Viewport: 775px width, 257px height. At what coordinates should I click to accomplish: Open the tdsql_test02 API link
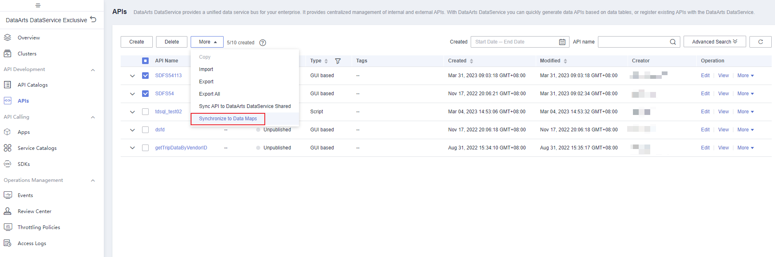(168, 112)
